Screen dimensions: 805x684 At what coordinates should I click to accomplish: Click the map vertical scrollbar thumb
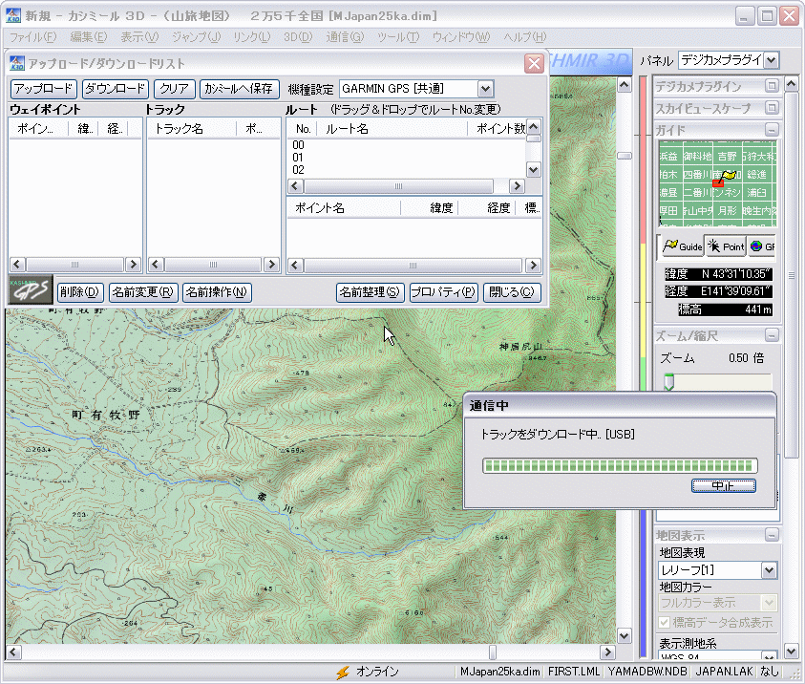[x=625, y=156]
